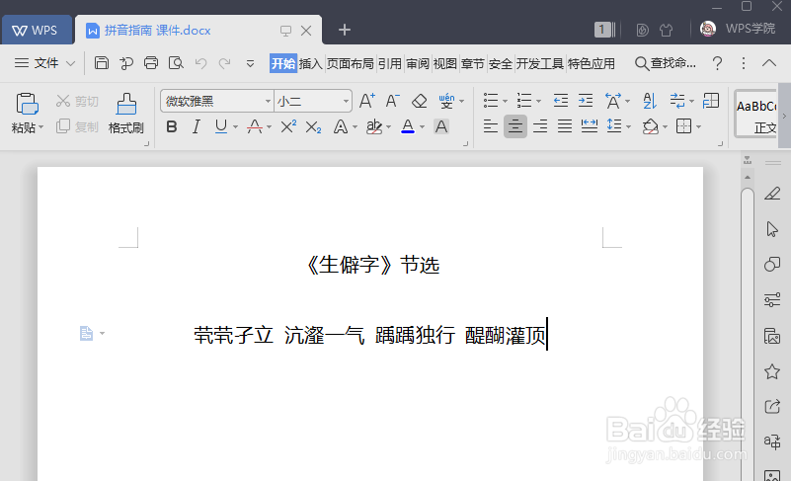This screenshot has height=481, width=791.
Task: Click the distributed alignment icon
Action: tap(590, 126)
